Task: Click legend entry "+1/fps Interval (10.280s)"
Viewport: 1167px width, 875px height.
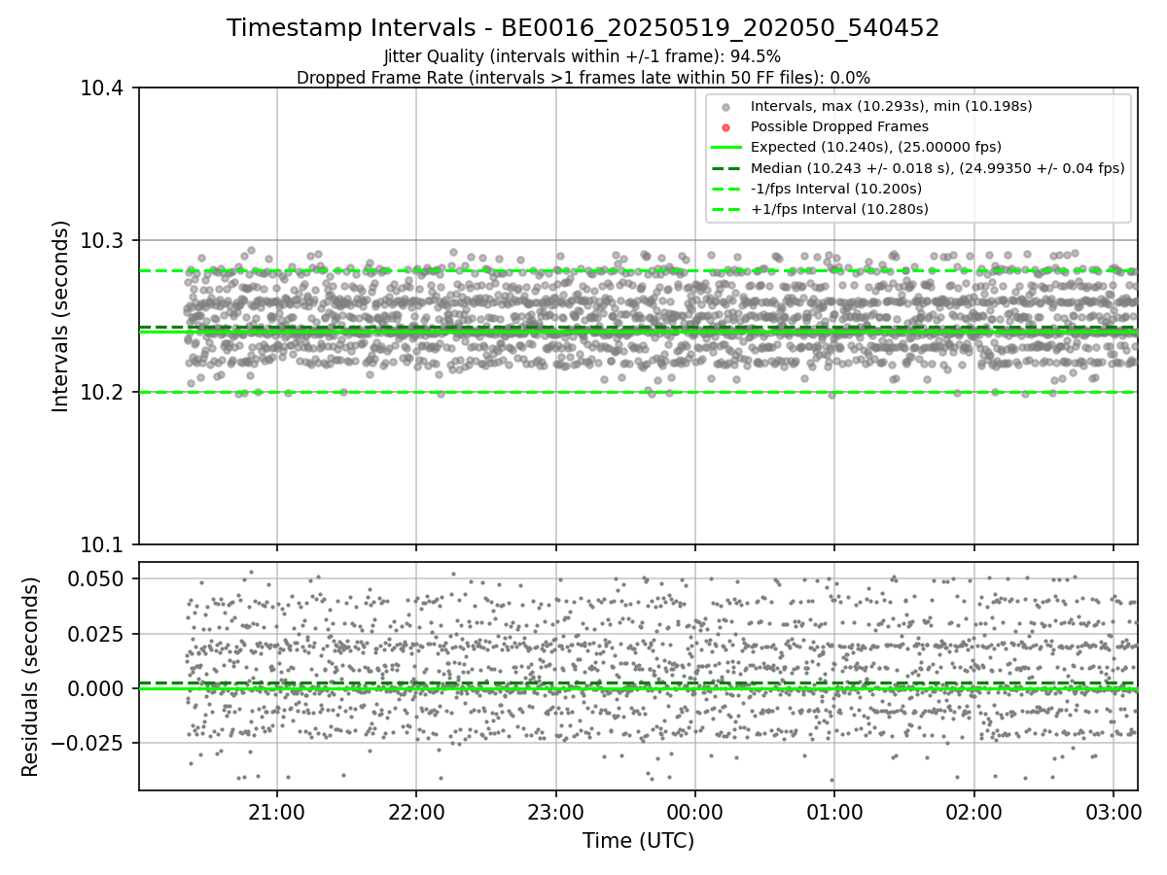Action: [840, 209]
